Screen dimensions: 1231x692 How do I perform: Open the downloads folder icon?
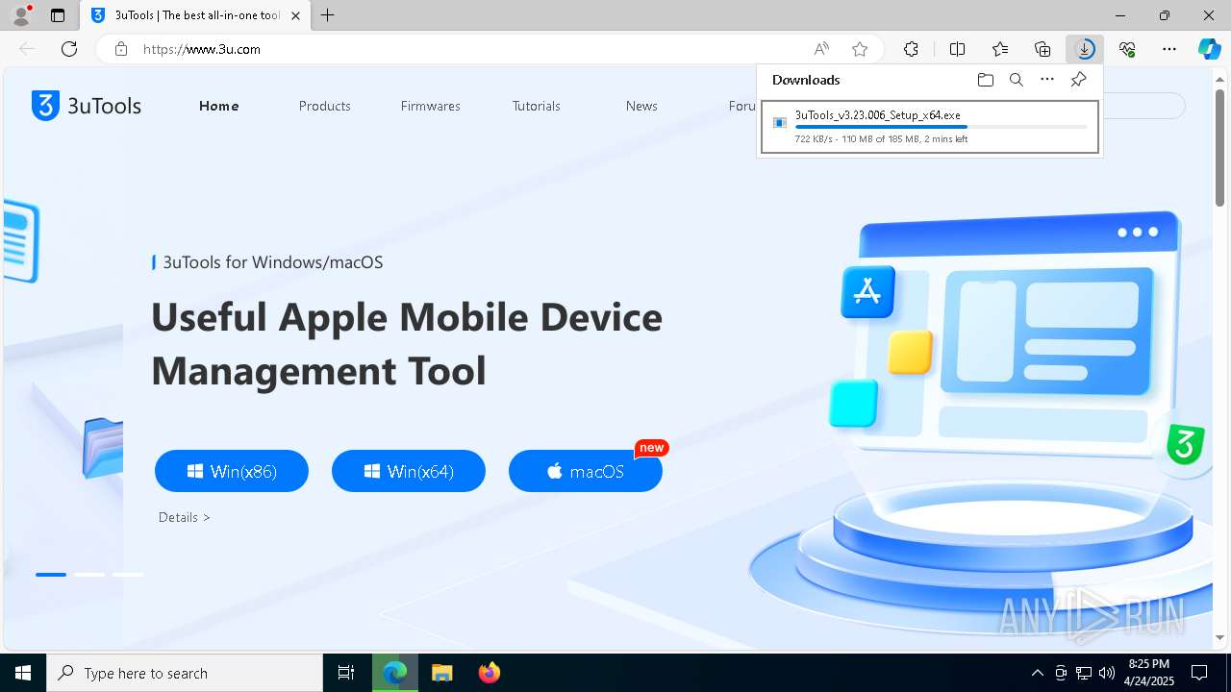click(x=985, y=80)
